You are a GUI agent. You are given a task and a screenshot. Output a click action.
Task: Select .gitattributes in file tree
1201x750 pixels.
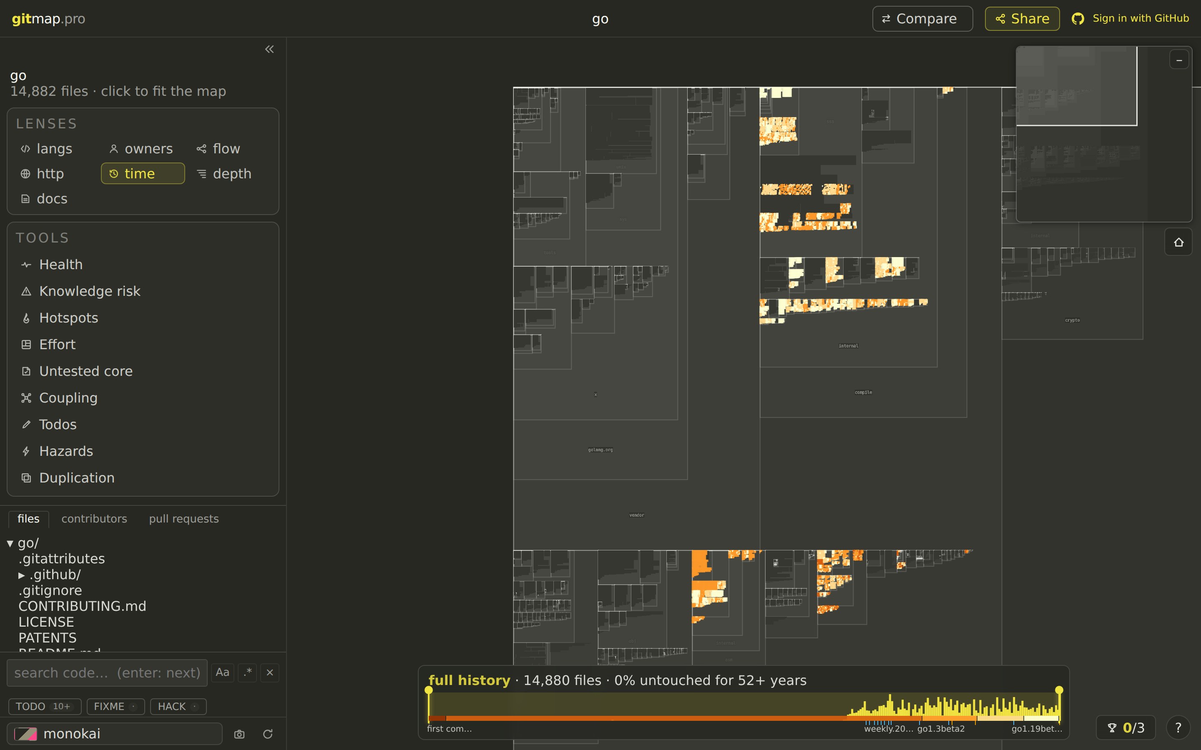pos(62,559)
